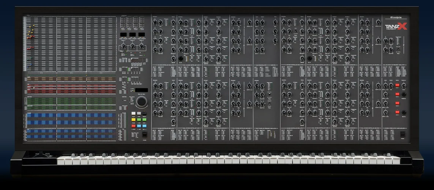Click the TANZ X Verbot logo
Screen dimensions: 434x190
(x=396, y=26)
